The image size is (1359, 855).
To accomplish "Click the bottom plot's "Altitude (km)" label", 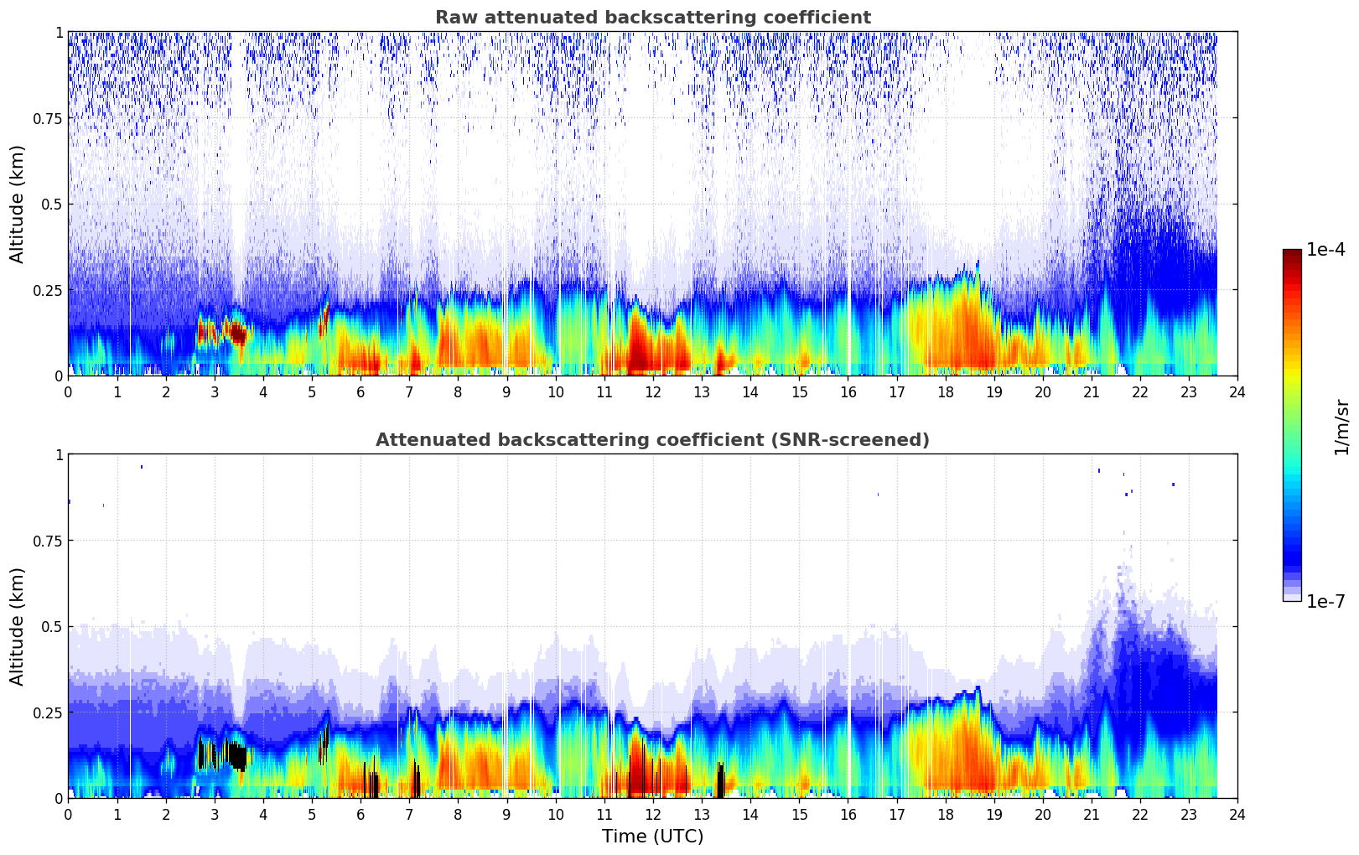I will coord(18,626).
